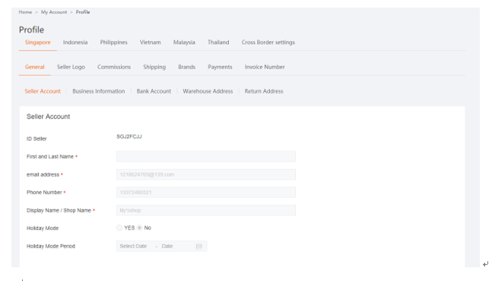The image size is (492, 281).
Task: Open the Malaysia profile tab
Action: pyautogui.click(x=184, y=43)
